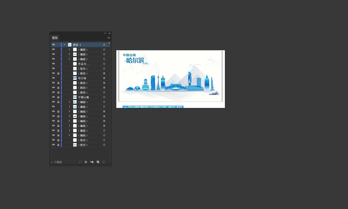Click the target circle of 哈尔滨 row
The width and height of the screenshot is (348, 209).
click(104, 78)
